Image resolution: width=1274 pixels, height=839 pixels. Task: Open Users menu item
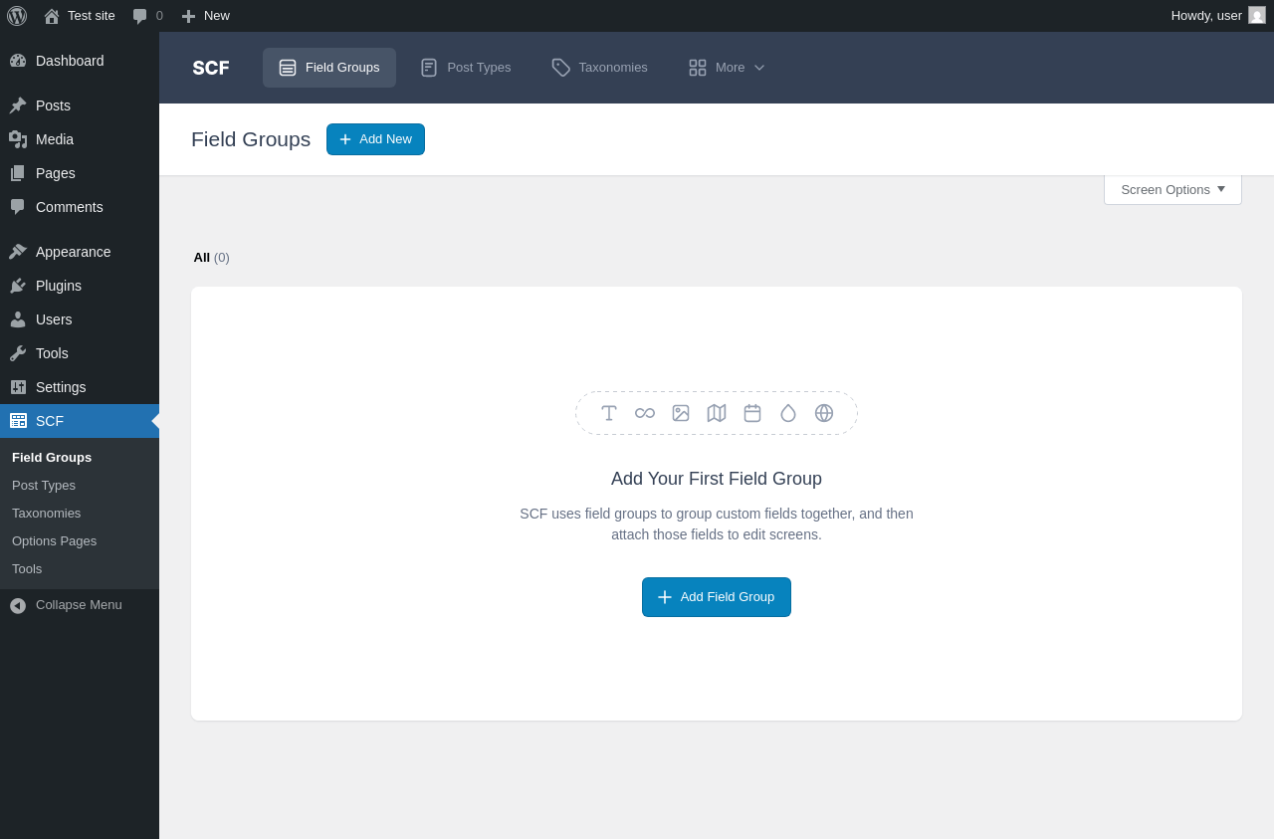(80, 319)
